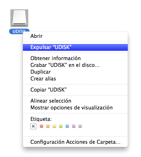Image resolution: width=141 pixels, height=157 pixels.
Task: Open Mostrar opciones de visualización
Action: click(x=75, y=108)
